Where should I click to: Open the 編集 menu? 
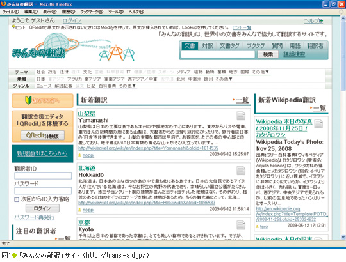click(x=31, y=12)
